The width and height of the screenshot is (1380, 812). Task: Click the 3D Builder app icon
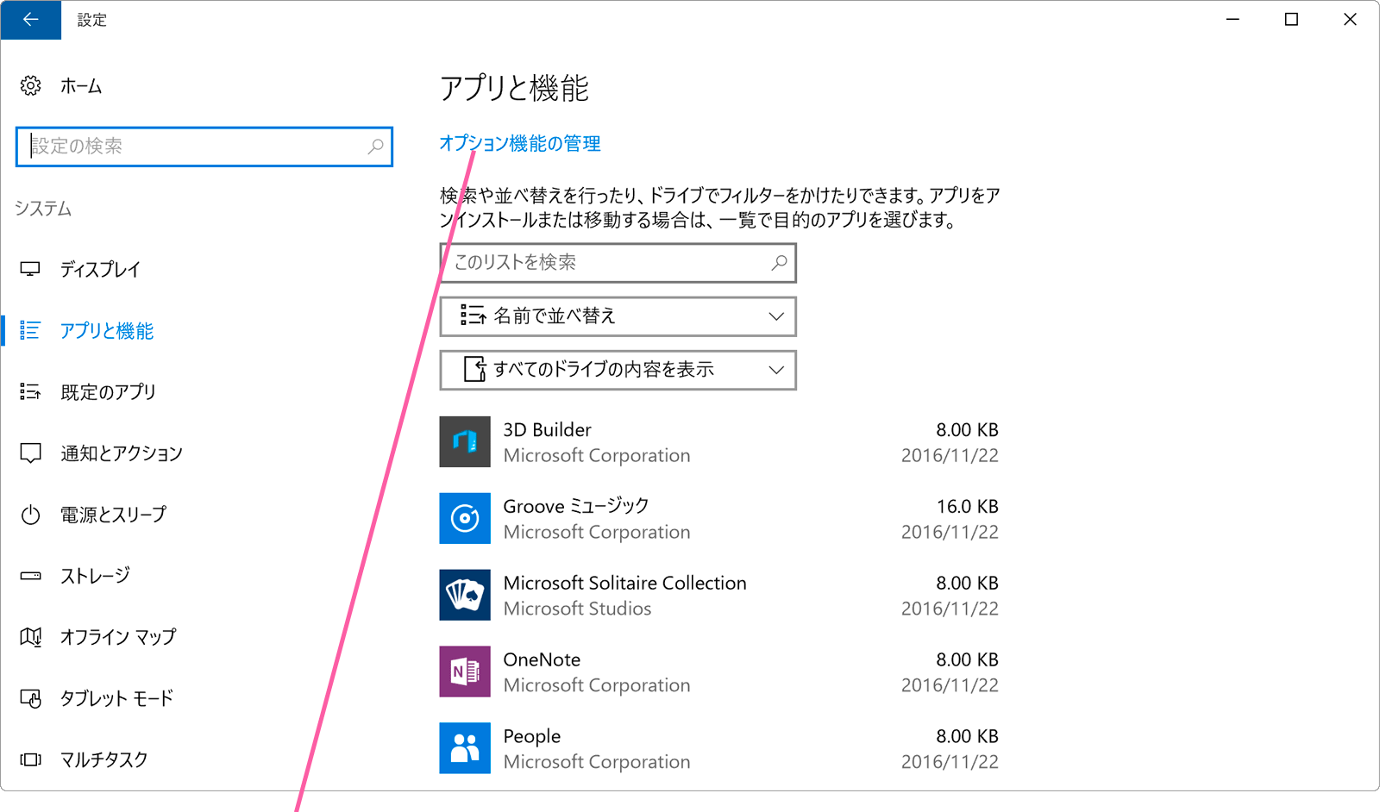coord(465,441)
